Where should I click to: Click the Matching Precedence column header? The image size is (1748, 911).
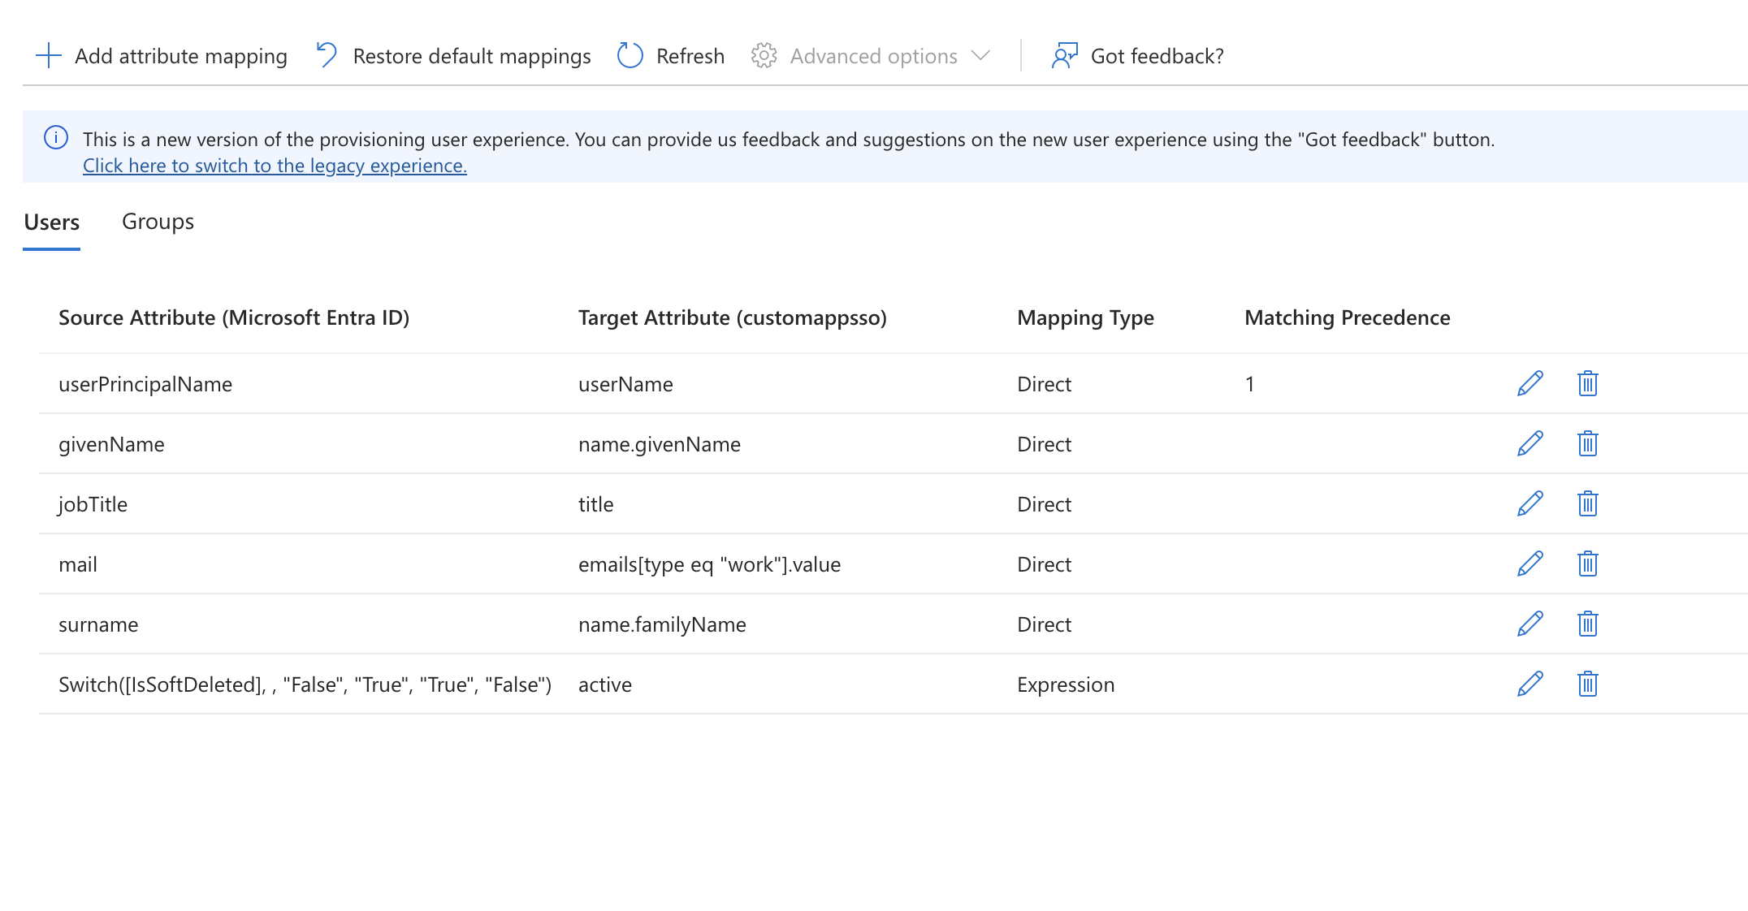(x=1348, y=317)
